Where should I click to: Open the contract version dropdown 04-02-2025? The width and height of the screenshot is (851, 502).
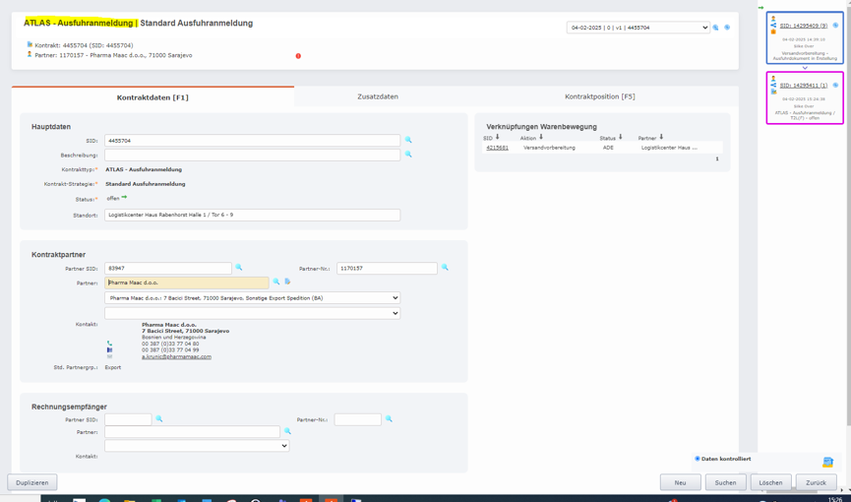[x=638, y=28]
